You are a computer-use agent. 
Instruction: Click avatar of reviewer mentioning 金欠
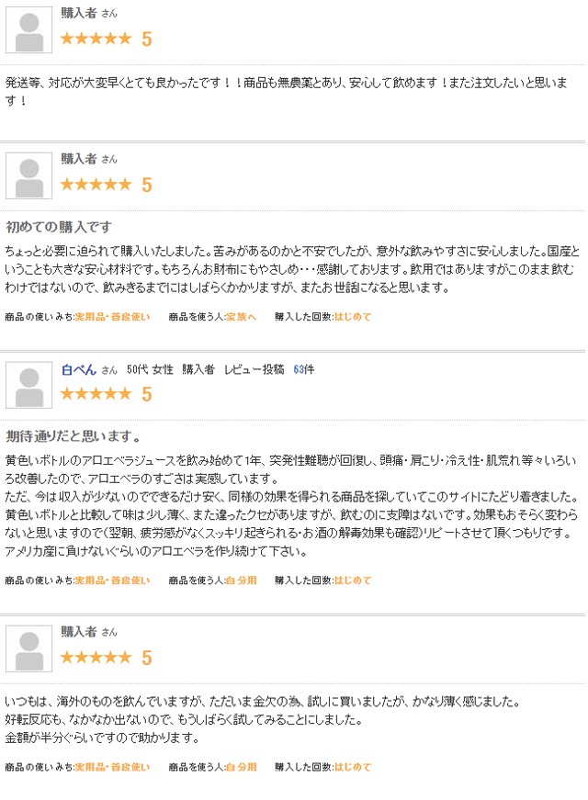[29, 649]
